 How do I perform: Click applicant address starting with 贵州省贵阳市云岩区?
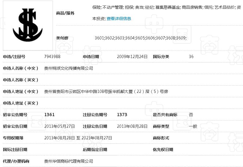tap(106, 91)
